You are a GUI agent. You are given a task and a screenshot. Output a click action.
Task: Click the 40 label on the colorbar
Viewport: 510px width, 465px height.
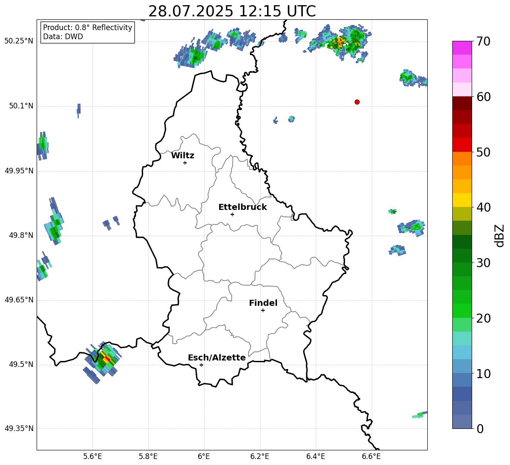pyautogui.click(x=483, y=207)
